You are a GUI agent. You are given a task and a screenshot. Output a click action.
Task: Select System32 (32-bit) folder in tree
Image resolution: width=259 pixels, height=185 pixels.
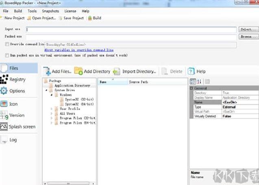79,99
